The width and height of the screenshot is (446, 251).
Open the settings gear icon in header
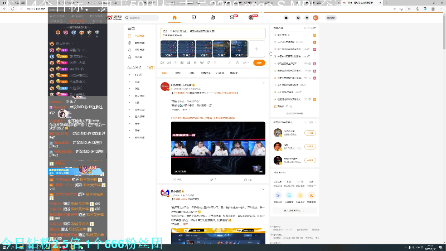coord(298,18)
